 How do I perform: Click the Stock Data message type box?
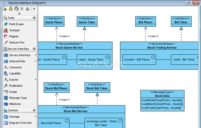[x=162, y=101]
